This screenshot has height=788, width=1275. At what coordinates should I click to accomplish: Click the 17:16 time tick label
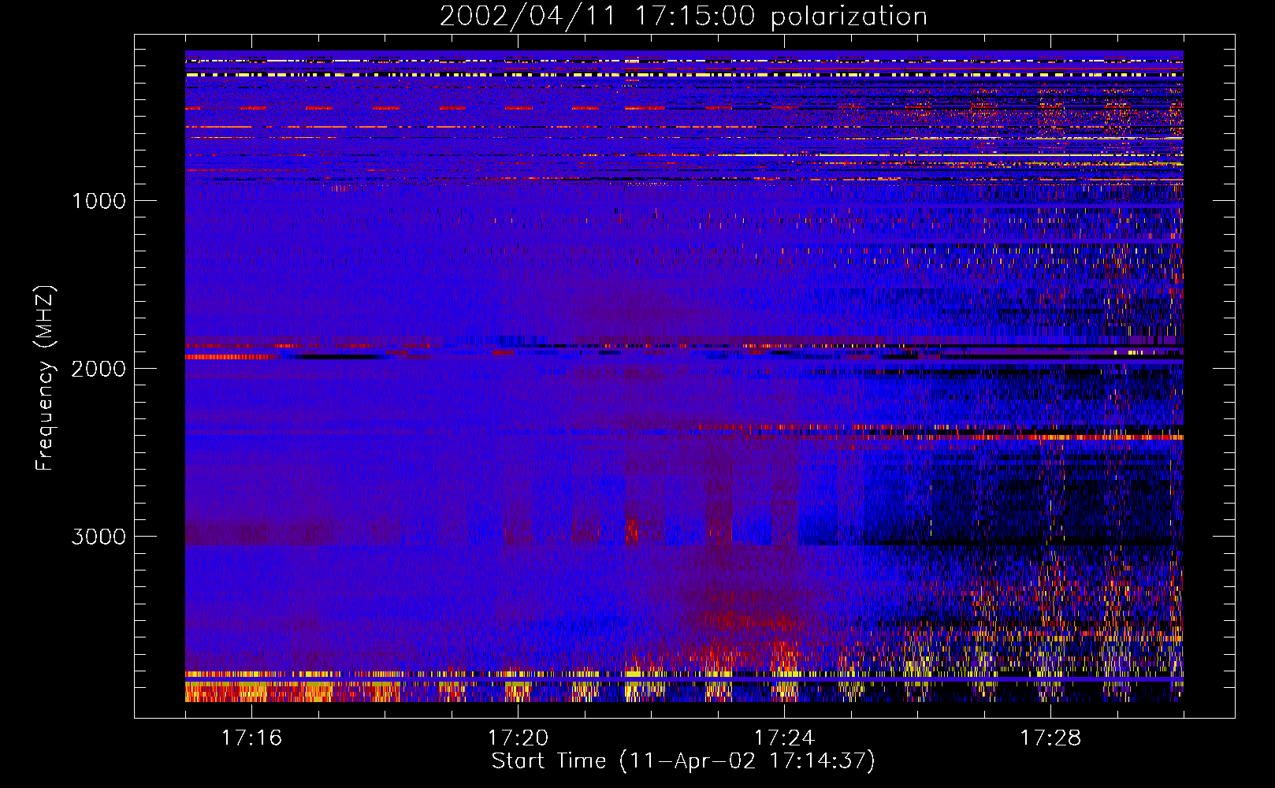(251, 738)
